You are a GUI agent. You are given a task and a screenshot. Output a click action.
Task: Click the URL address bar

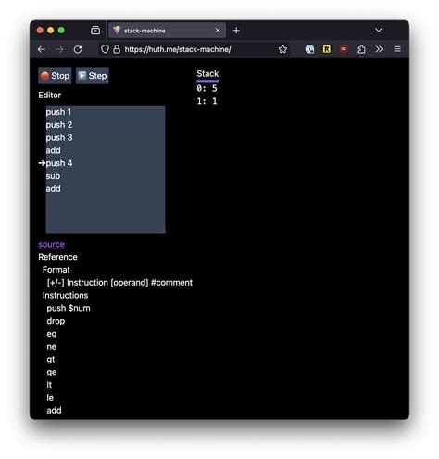pos(197,49)
